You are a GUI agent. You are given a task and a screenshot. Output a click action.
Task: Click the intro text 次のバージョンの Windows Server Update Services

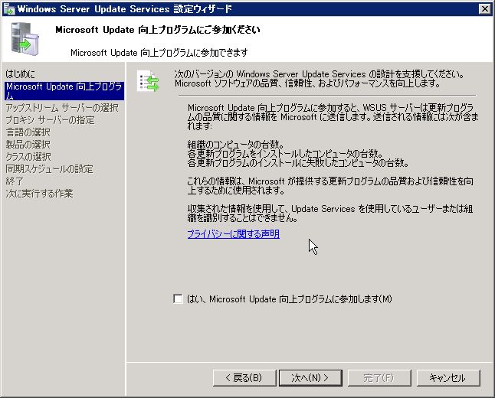click(320, 79)
